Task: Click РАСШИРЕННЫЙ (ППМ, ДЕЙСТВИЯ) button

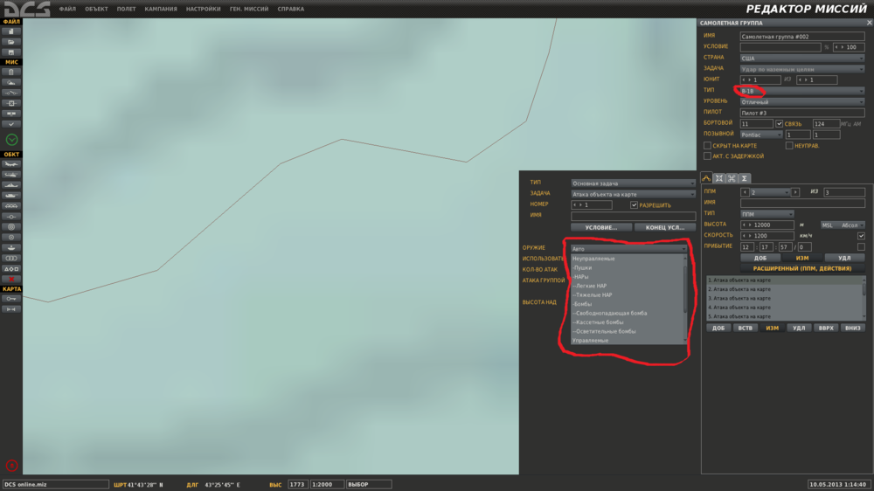Action: [802, 268]
